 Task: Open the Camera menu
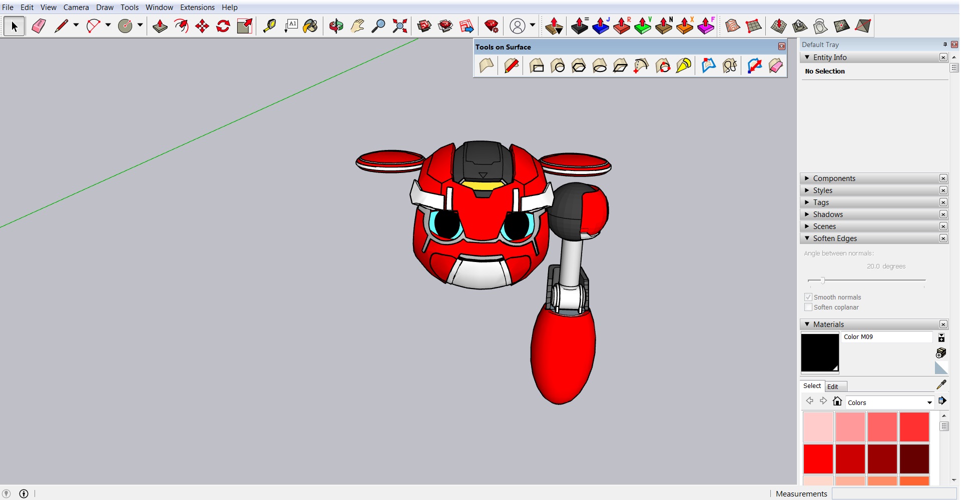click(x=76, y=7)
